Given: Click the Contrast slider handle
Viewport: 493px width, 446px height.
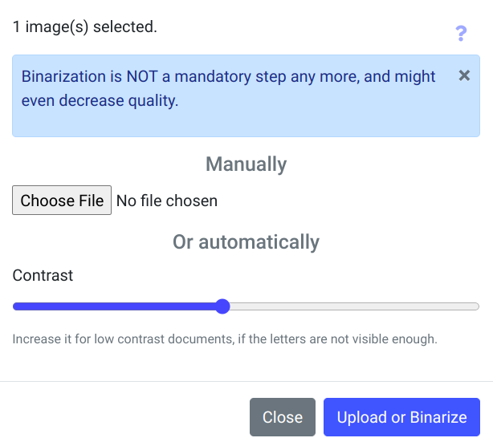Looking at the screenshot, I should [222, 306].
